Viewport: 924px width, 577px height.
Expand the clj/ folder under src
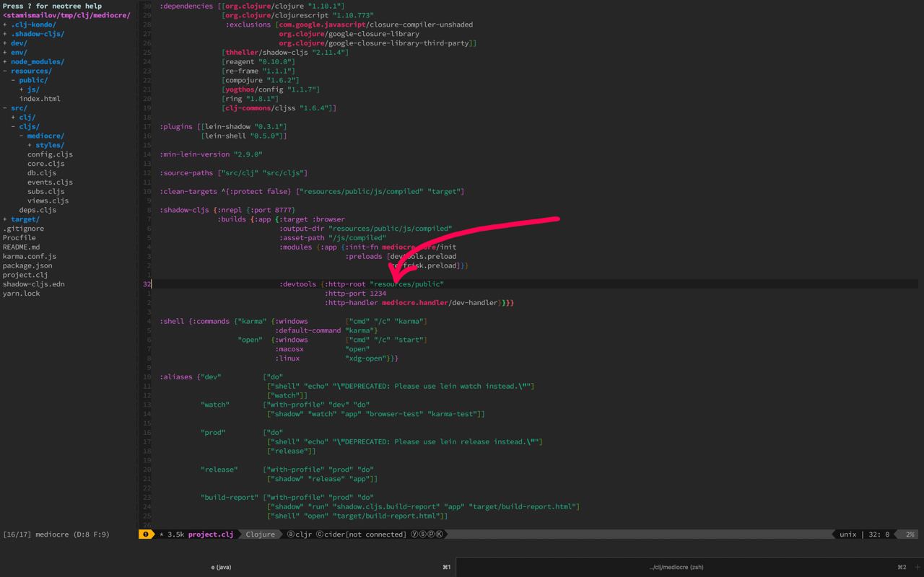pos(23,118)
